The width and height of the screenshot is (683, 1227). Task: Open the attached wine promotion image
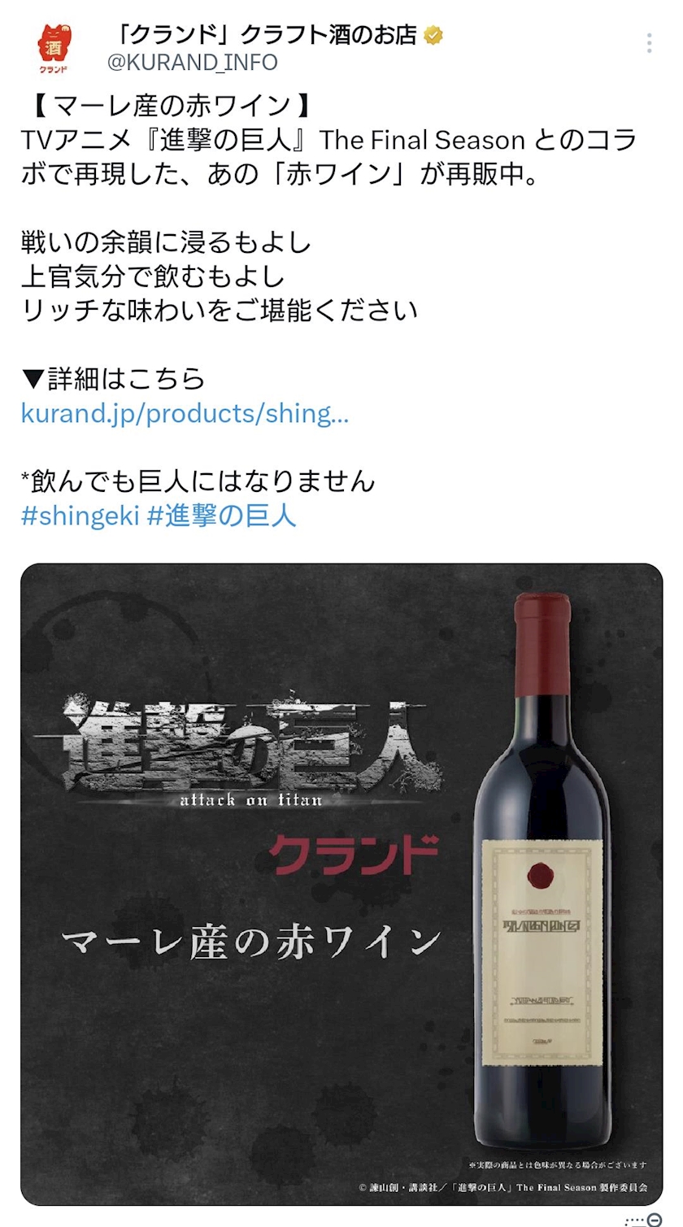click(x=341, y=884)
